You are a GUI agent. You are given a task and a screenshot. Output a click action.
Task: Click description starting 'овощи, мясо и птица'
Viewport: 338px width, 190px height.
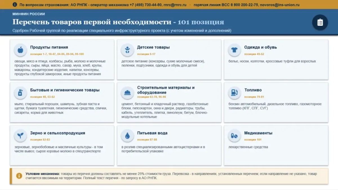pos(60,68)
